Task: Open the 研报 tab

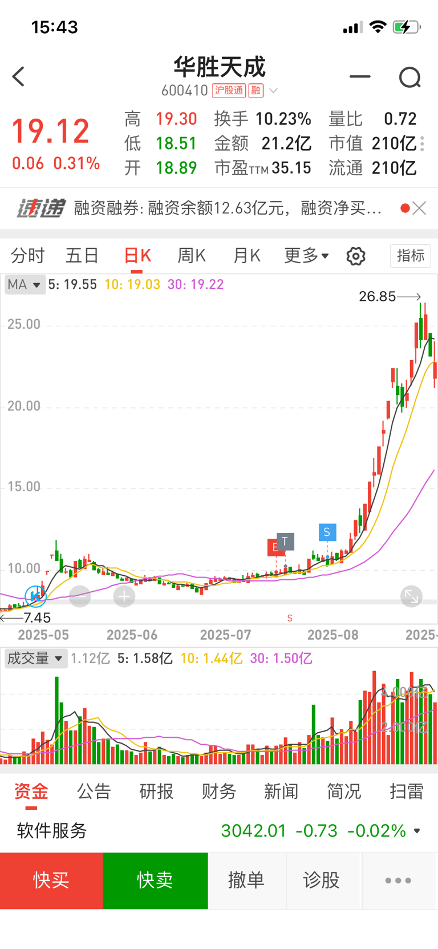Action: click(x=156, y=791)
